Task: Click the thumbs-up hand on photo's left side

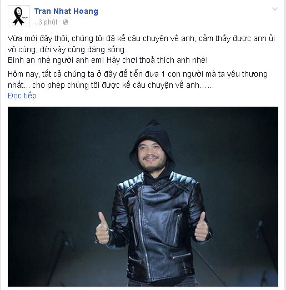Action: (x=102, y=228)
